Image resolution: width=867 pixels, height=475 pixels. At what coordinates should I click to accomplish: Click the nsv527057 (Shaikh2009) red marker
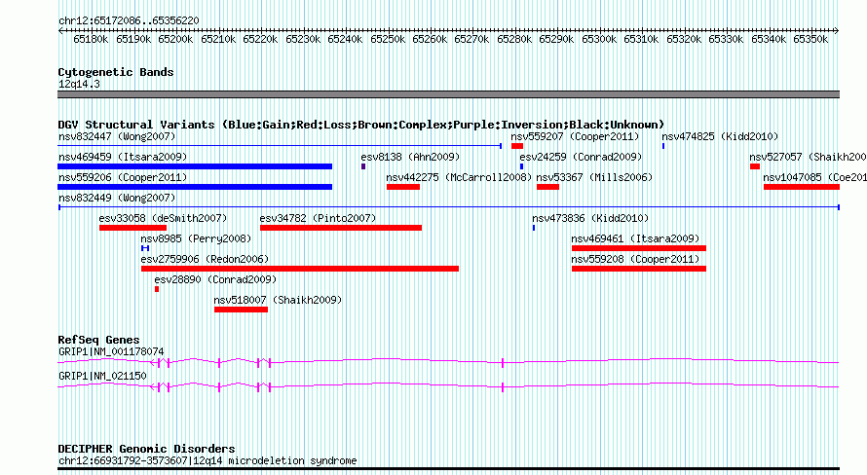(x=755, y=166)
